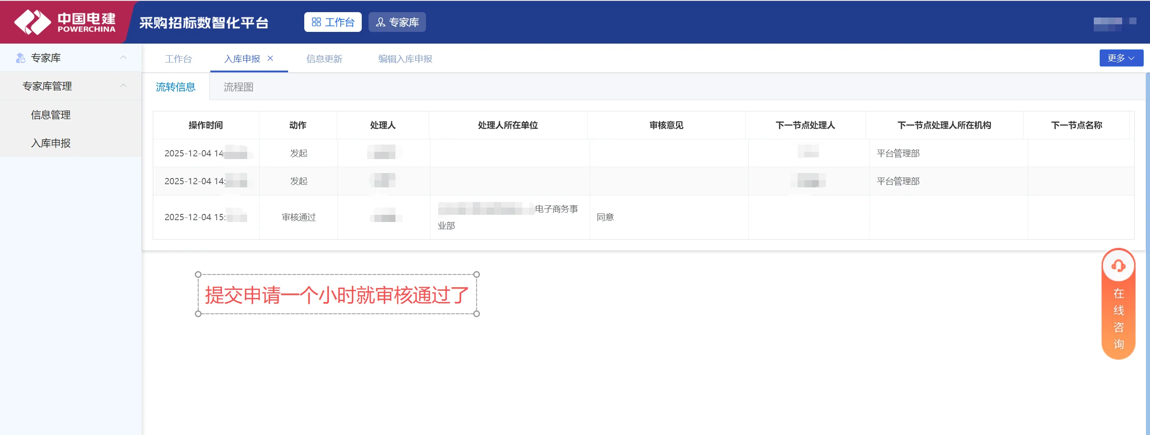This screenshot has height=435, width=1150.
Task: Switch to the 流程图 tab
Action: click(x=238, y=87)
